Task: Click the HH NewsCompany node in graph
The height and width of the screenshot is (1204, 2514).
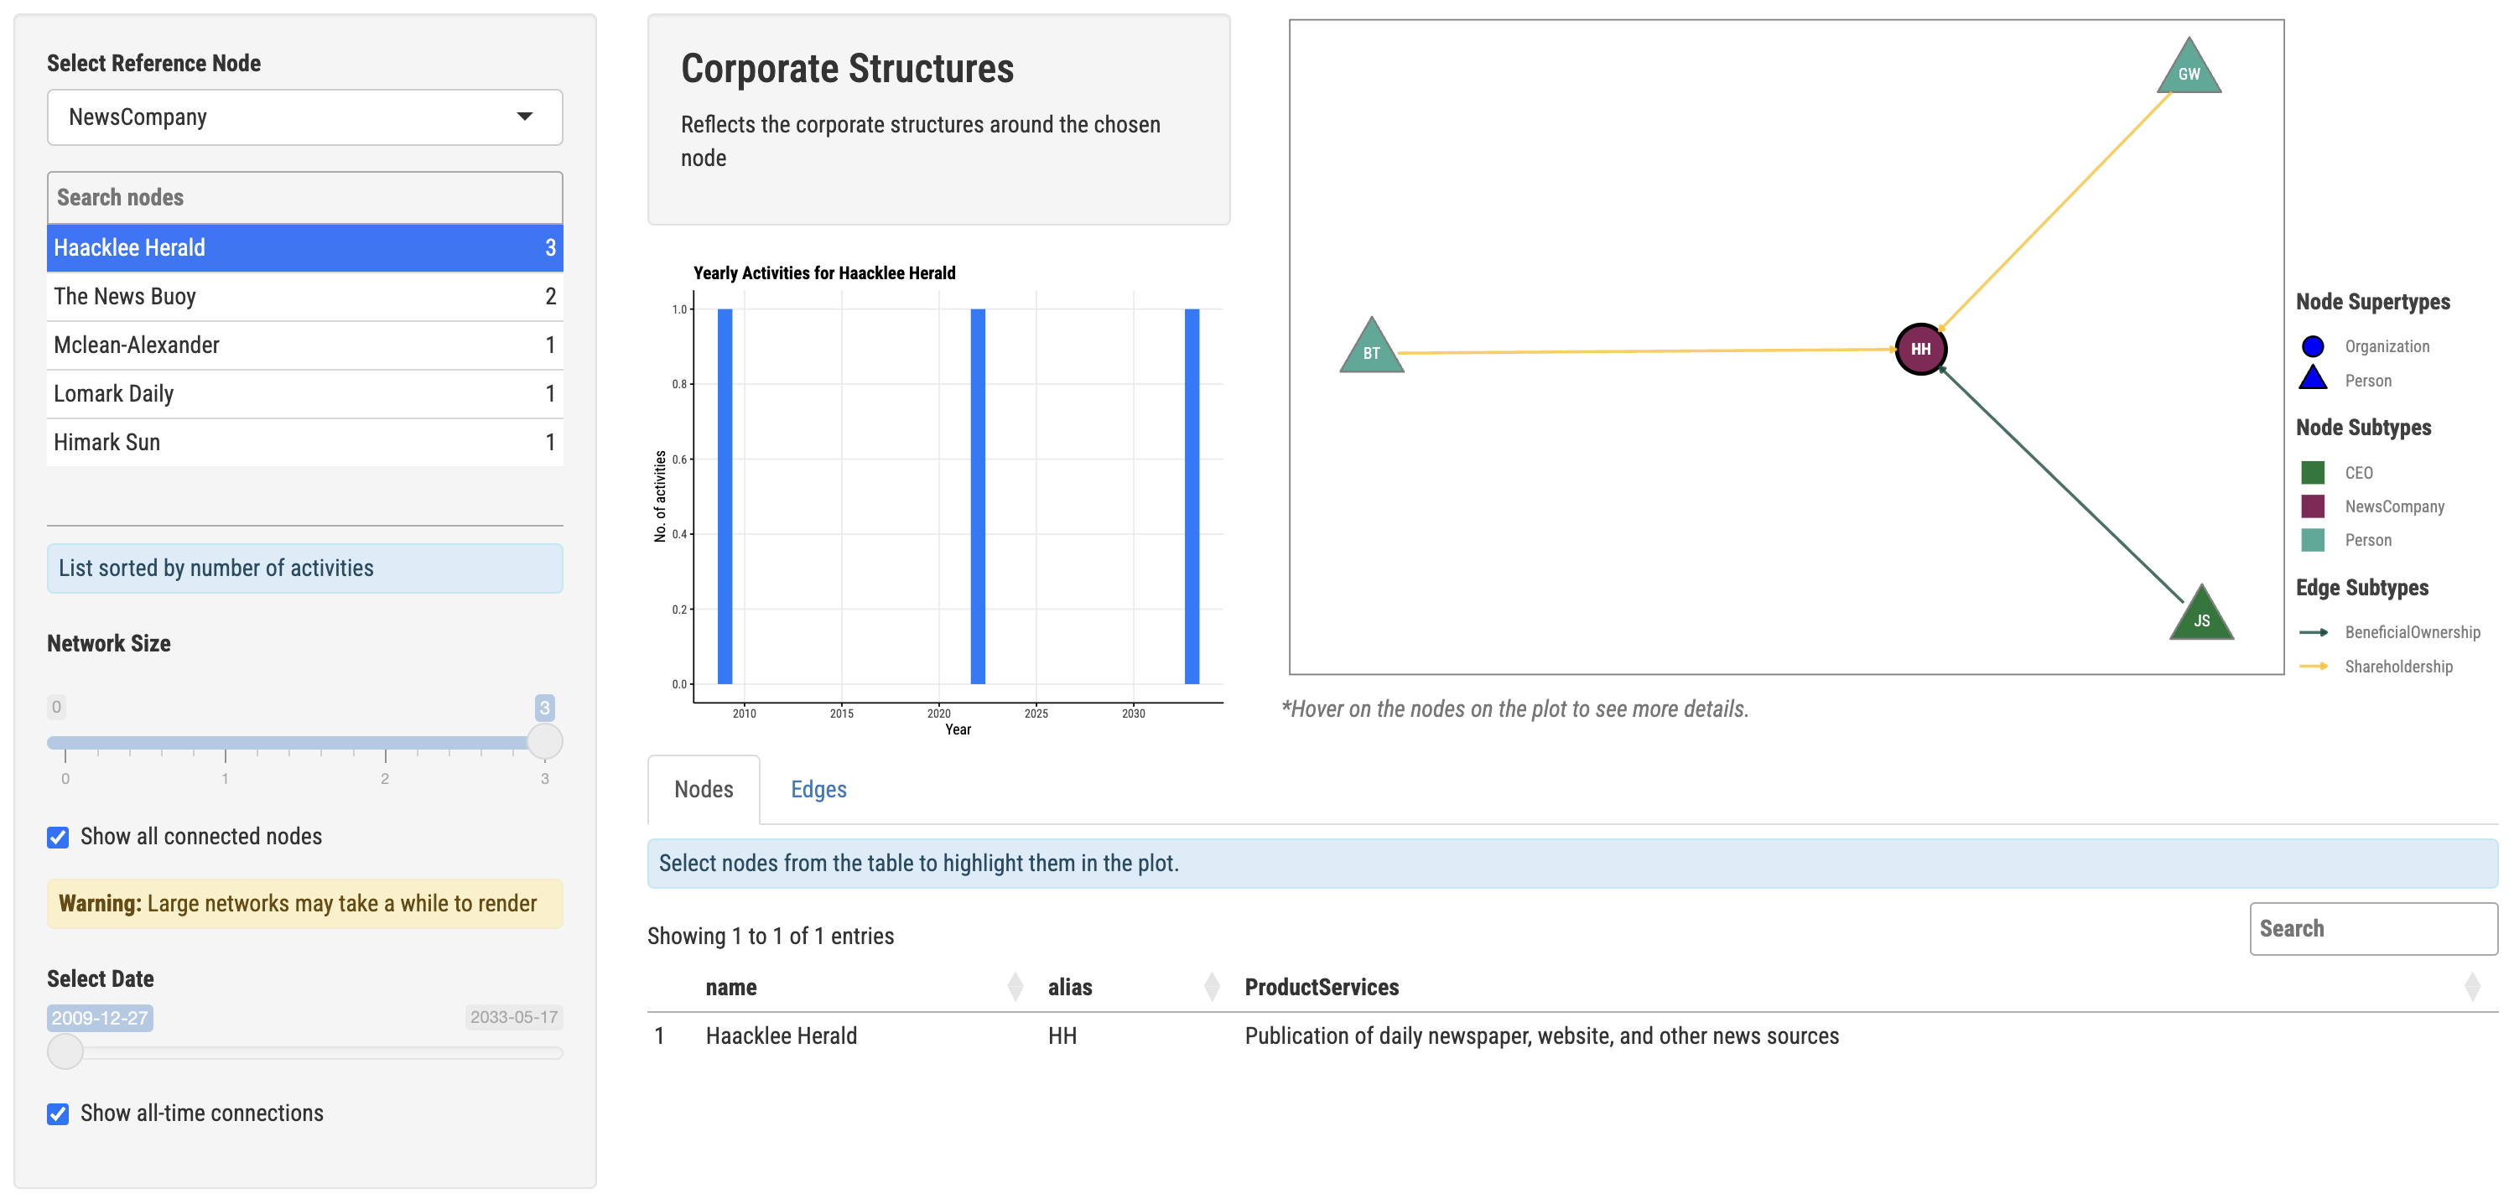Action: click(x=1919, y=348)
